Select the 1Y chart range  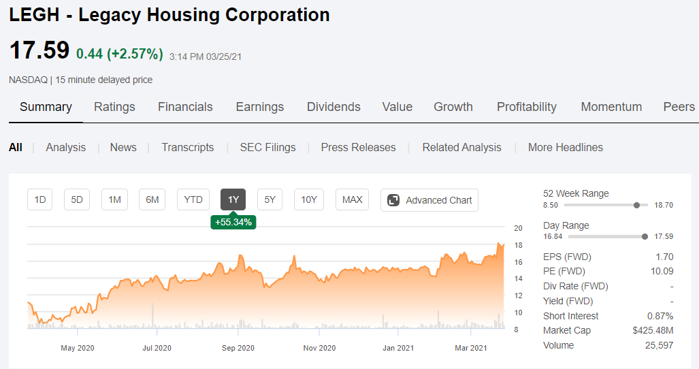[x=233, y=199]
